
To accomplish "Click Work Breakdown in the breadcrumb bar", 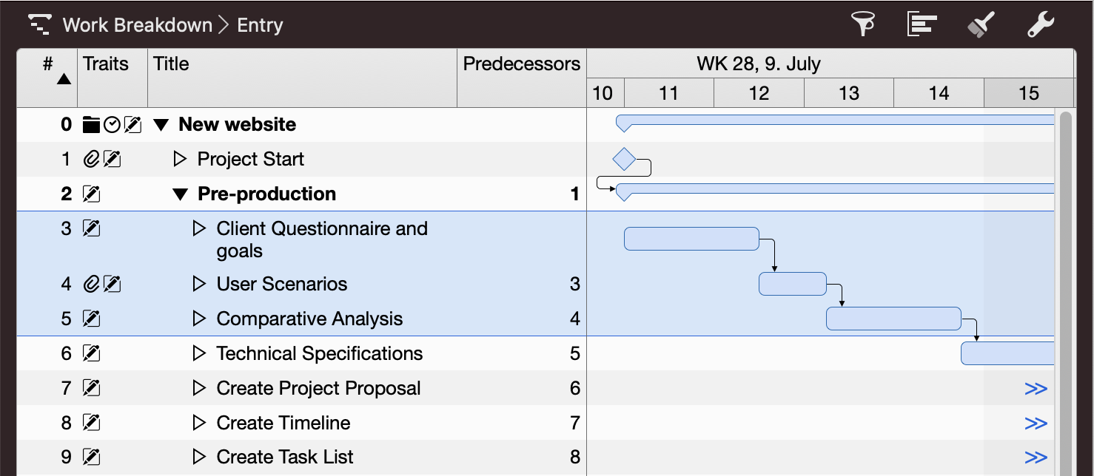I will click(138, 24).
